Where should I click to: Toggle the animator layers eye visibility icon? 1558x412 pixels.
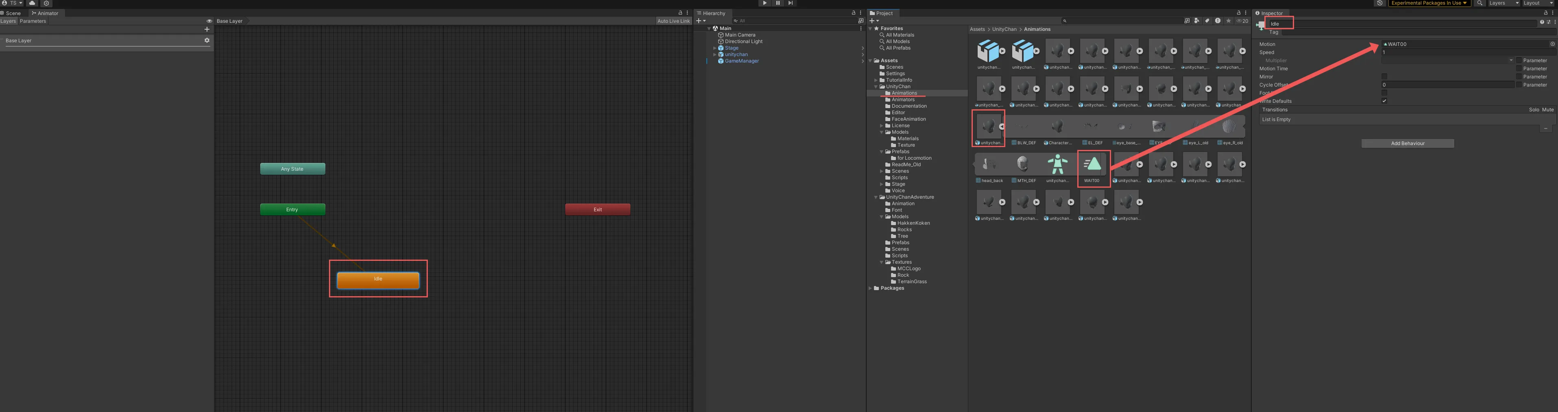pyautogui.click(x=209, y=21)
